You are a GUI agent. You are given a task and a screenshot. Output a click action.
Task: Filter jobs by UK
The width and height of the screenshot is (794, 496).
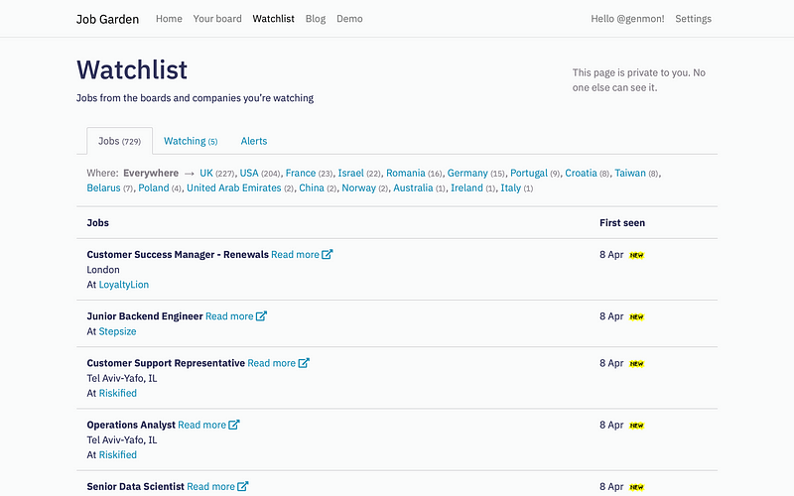pos(206,173)
